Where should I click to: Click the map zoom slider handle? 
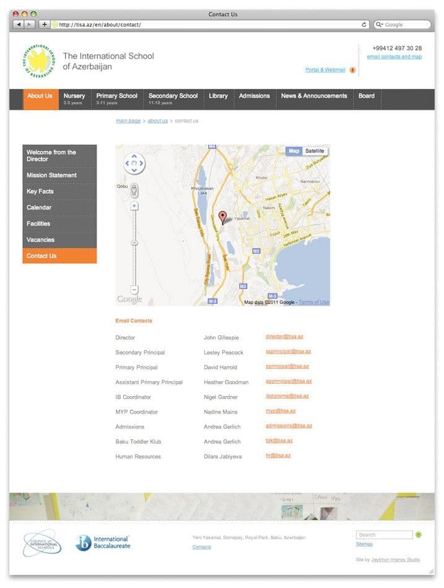(x=134, y=243)
